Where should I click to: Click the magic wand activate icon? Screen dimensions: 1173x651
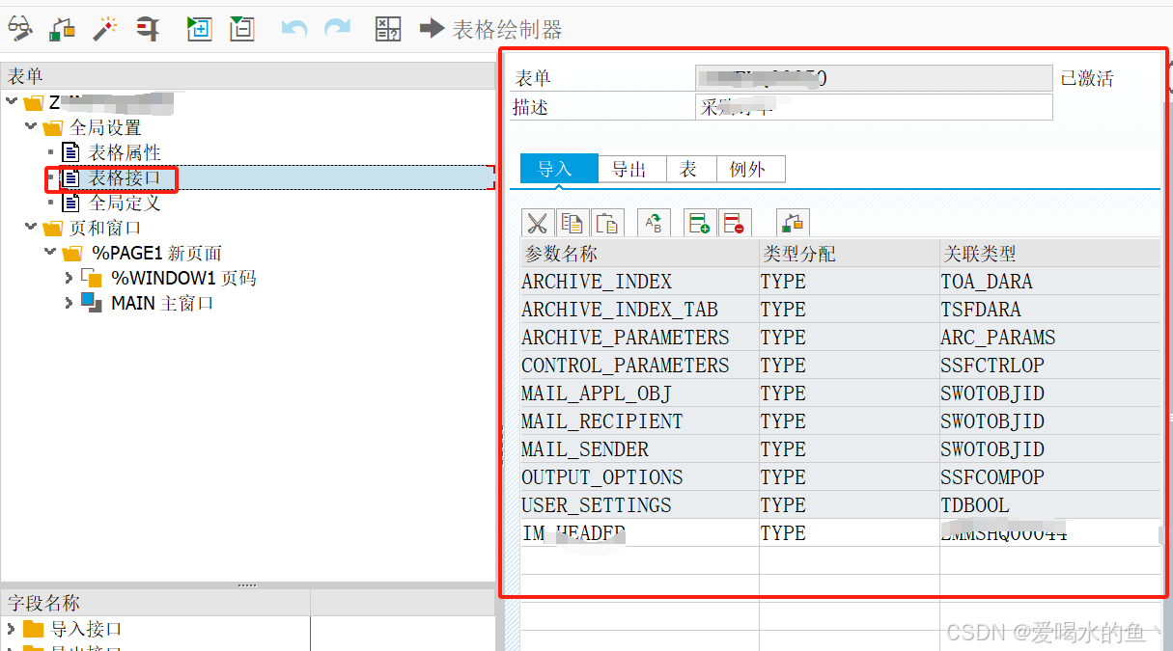pos(104,28)
